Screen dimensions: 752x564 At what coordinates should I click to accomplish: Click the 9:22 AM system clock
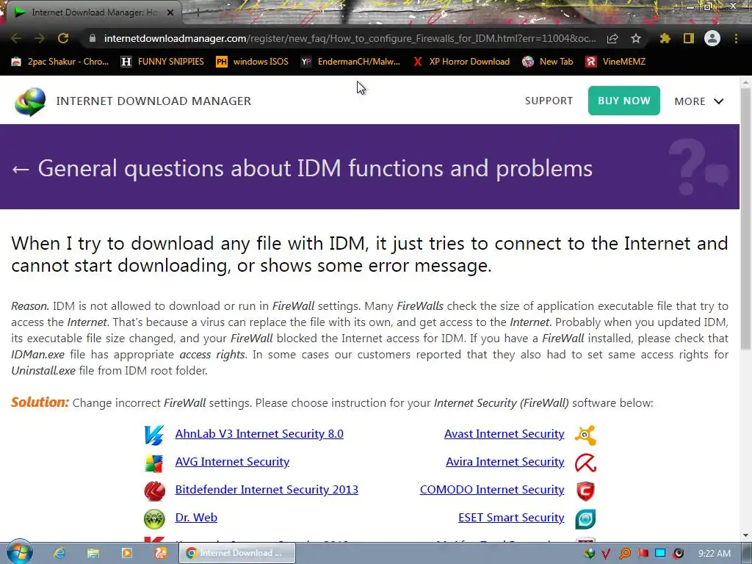[715, 554]
